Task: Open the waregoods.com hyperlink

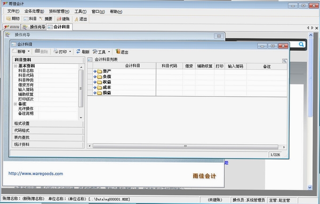Action: pos(36,174)
